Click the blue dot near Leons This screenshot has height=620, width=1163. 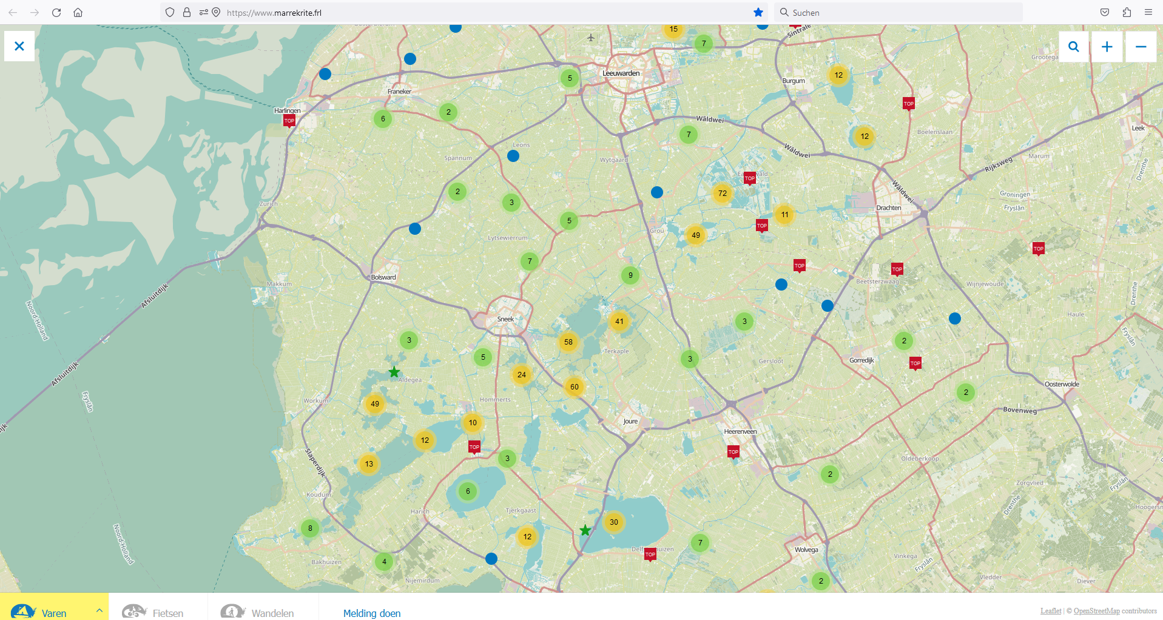tap(513, 156)
